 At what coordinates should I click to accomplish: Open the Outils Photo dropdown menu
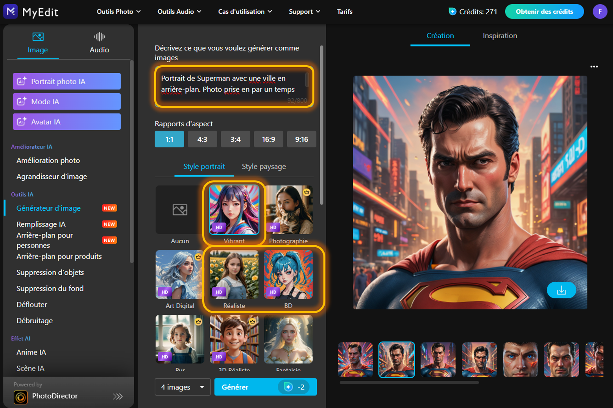coord(118,12)
